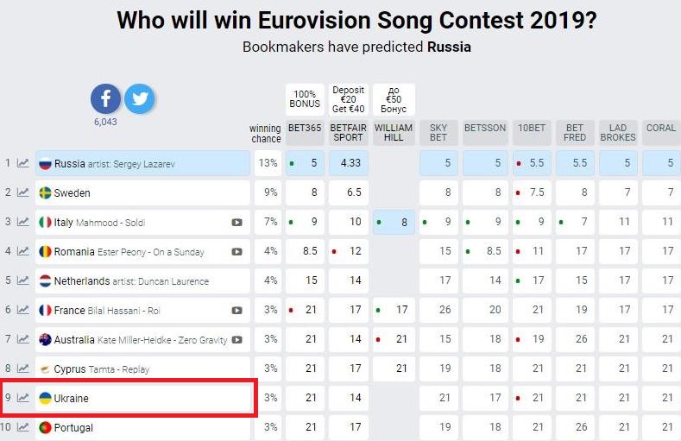This screenshot has height=441, width=681.
Task: Open the trend chart icon for Ukraine
Action: point(23,398)
